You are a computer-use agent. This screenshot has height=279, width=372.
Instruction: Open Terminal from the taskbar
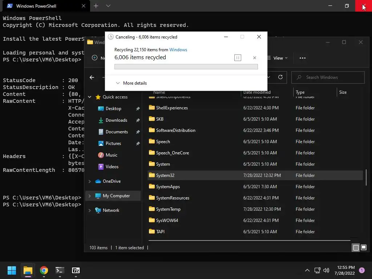tap(60, 270)
